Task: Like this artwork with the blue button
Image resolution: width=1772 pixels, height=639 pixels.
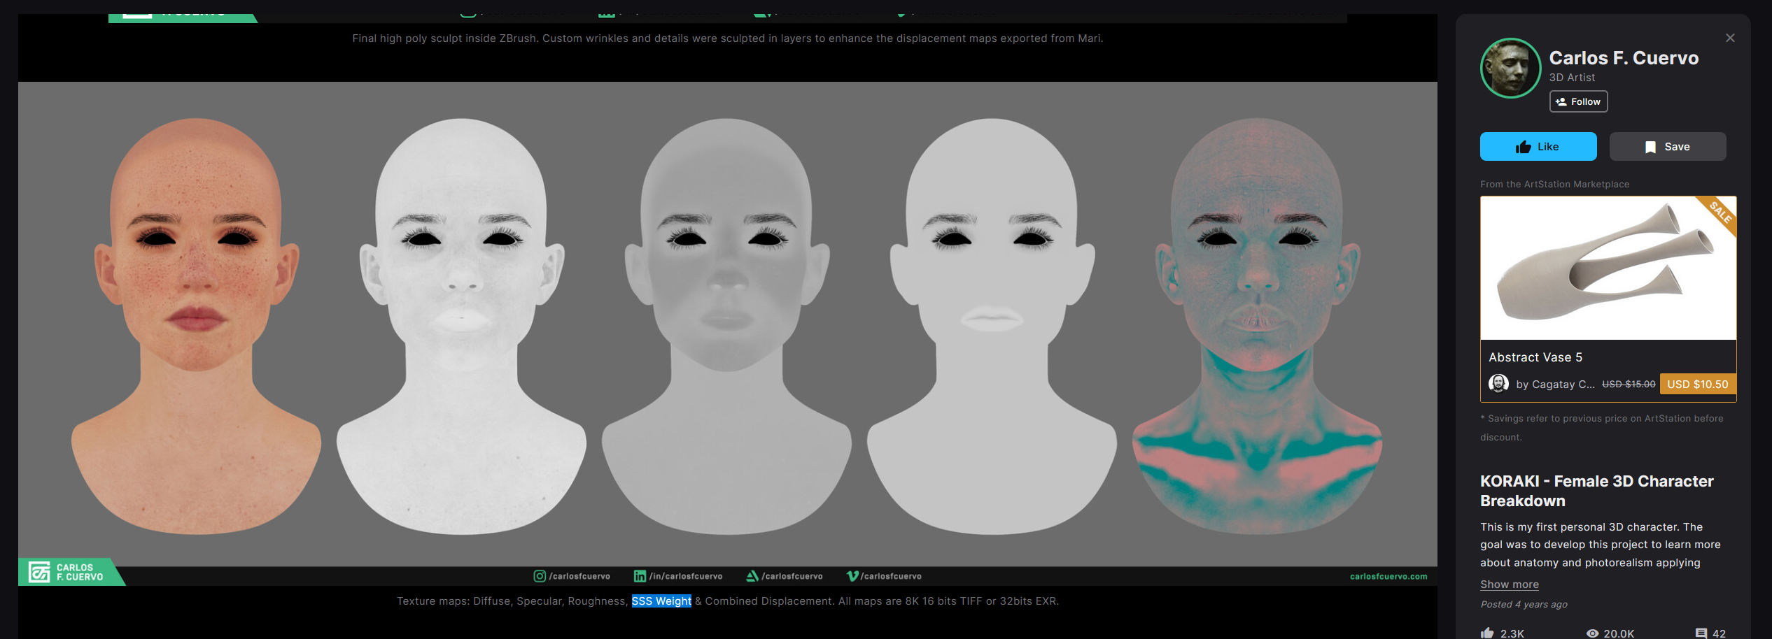Action: (x=1538, y=147)
